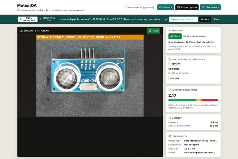Click the wifi icon on Live stream button
This screenshot has height=159, width=238.
coord(203,7)
